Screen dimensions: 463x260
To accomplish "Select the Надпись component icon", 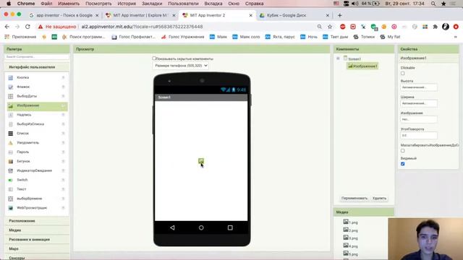I will 11,115.
